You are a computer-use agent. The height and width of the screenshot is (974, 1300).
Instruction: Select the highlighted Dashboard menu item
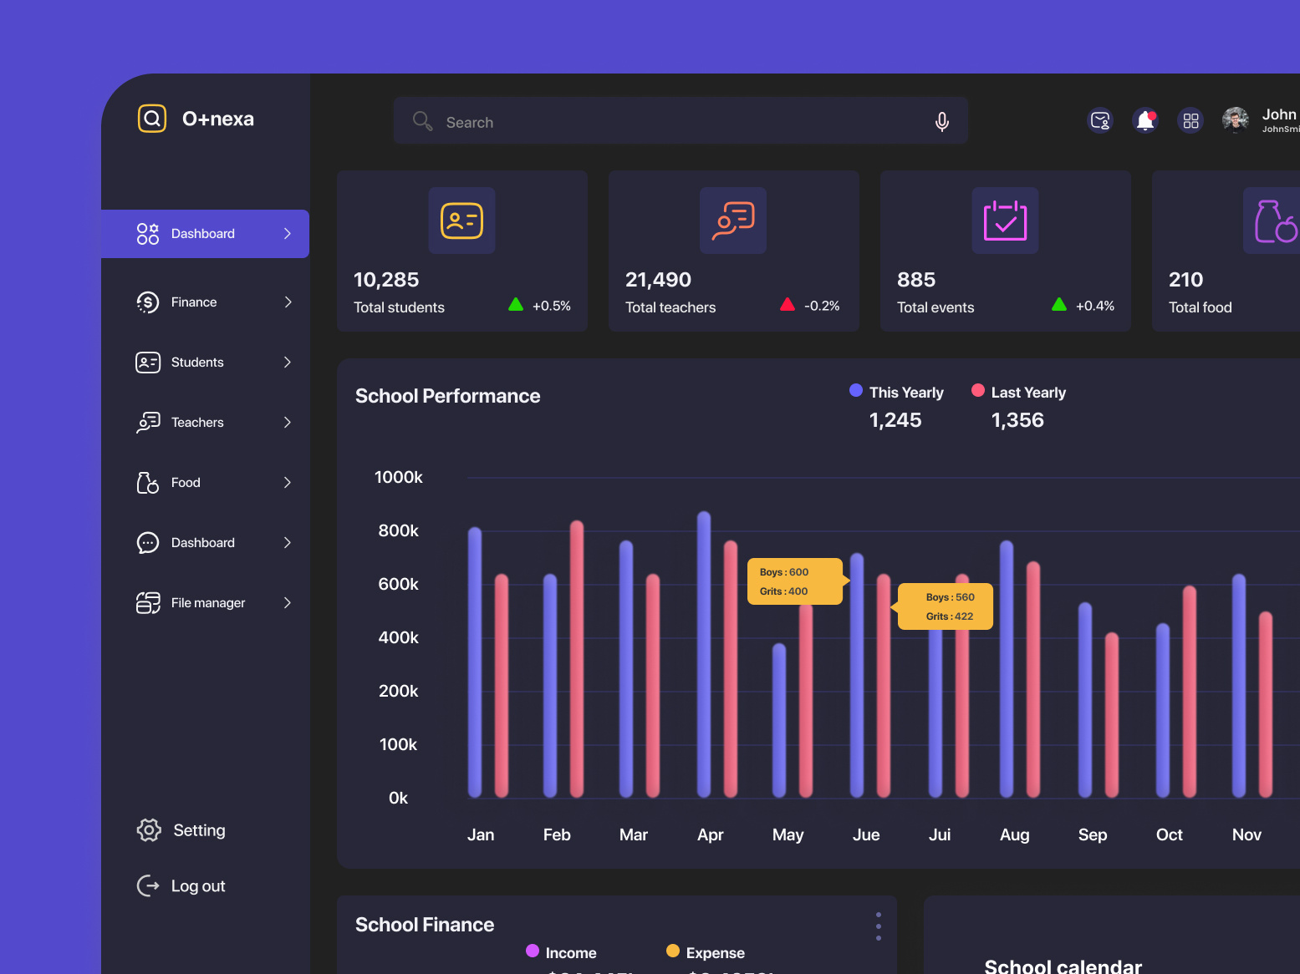pos(205,234)
